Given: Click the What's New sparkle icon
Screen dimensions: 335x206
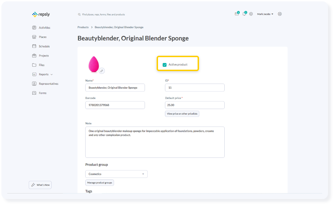Looking at the screenshot, I should tap(33, 185).
